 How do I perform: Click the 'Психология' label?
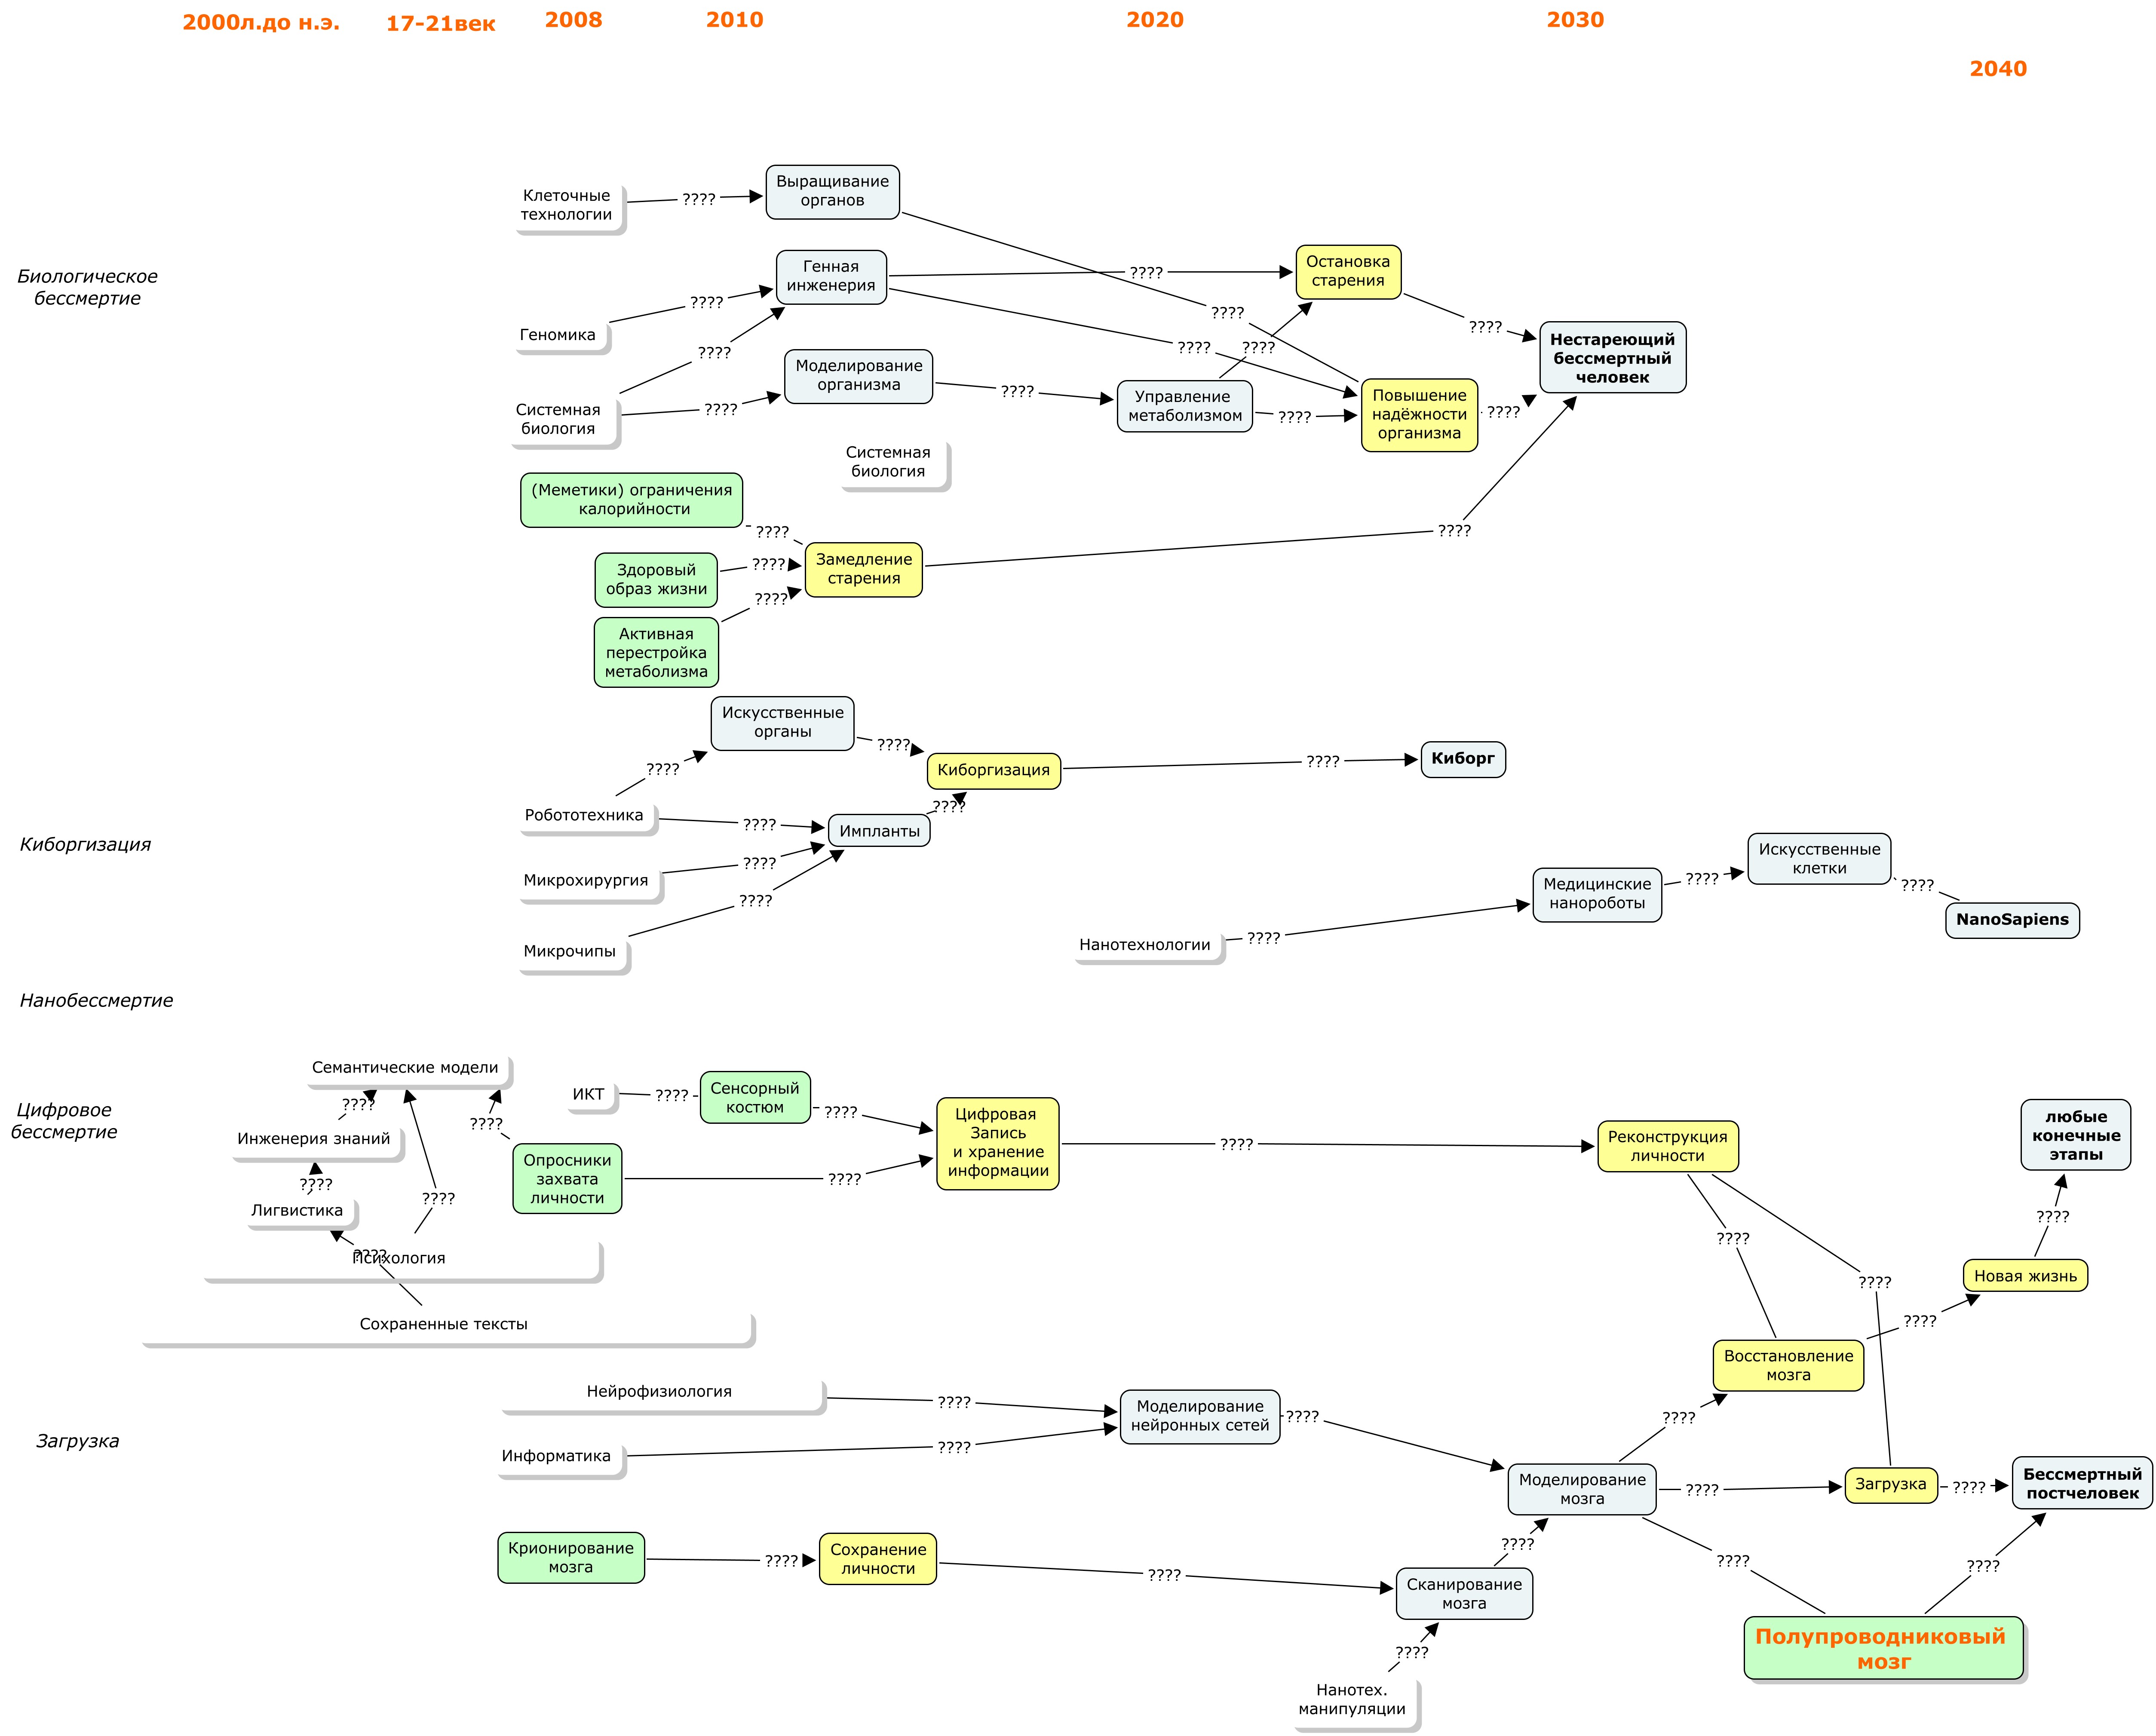click(398, 1259)
